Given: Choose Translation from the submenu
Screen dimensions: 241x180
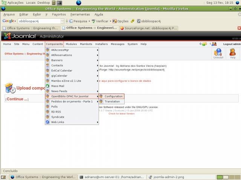Looking at the screenshot, I should [x=112, y=102].
